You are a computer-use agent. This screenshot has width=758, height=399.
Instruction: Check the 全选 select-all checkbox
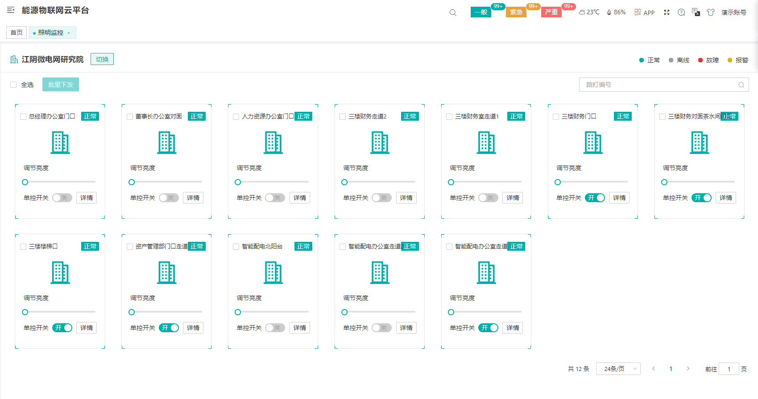(x=14, y=85)
